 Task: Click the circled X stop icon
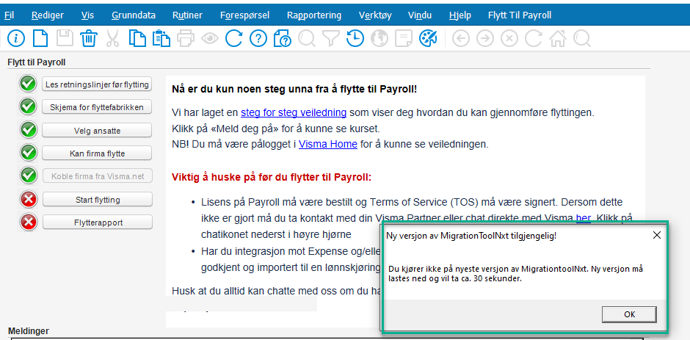pyautogui.click(x=509, y=39)
